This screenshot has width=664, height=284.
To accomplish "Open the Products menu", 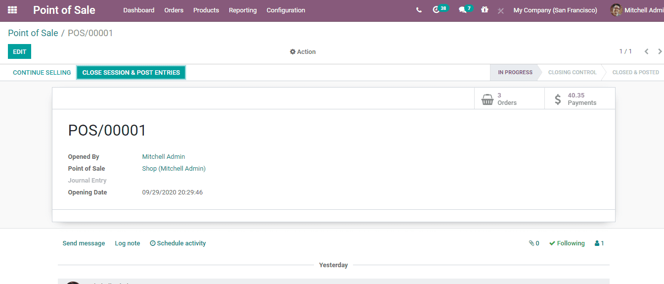I will [x=206, y=10].
